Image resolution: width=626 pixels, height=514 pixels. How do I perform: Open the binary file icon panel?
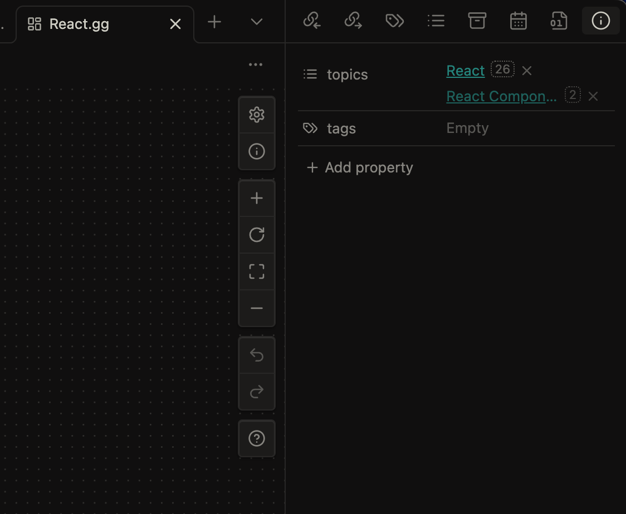tap(559, 21)
